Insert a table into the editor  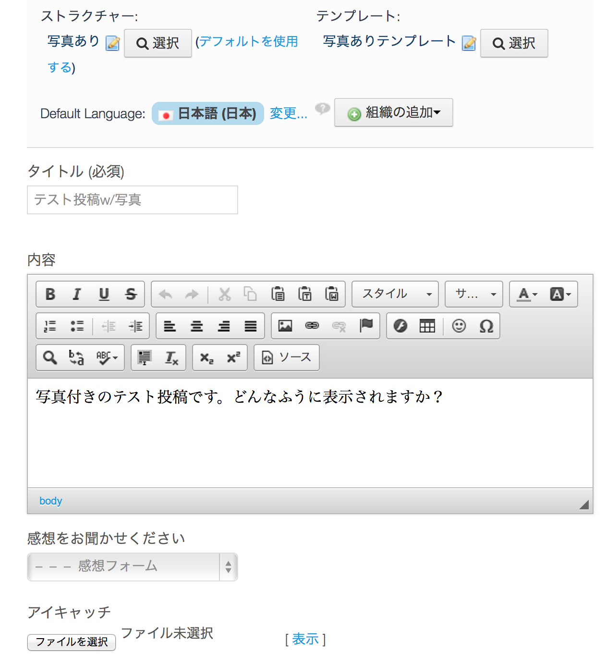pyautogui.click(x=427, y=326)
